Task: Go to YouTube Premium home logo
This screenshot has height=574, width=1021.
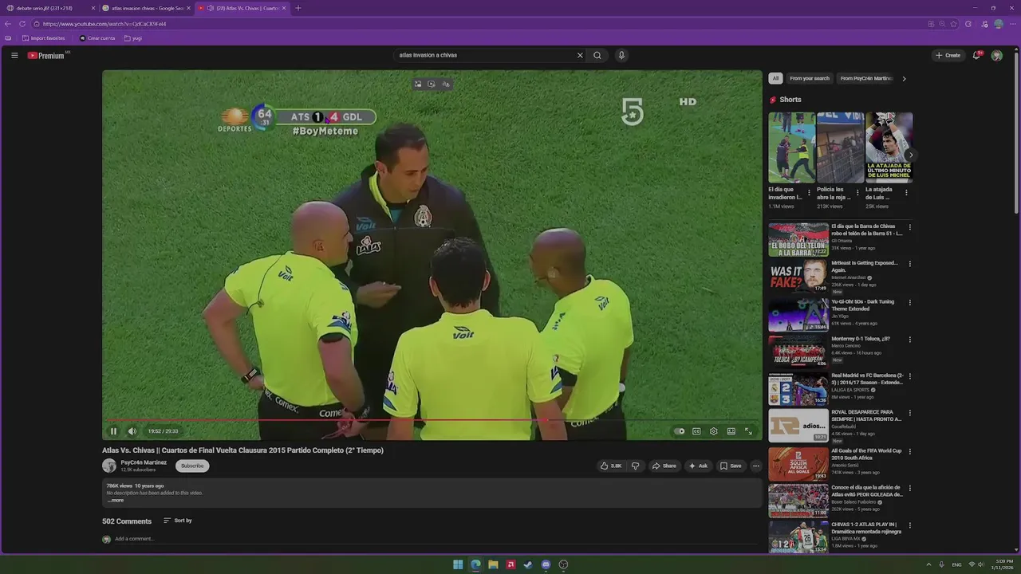Action: pyautogui.click(x=47, y=55)
